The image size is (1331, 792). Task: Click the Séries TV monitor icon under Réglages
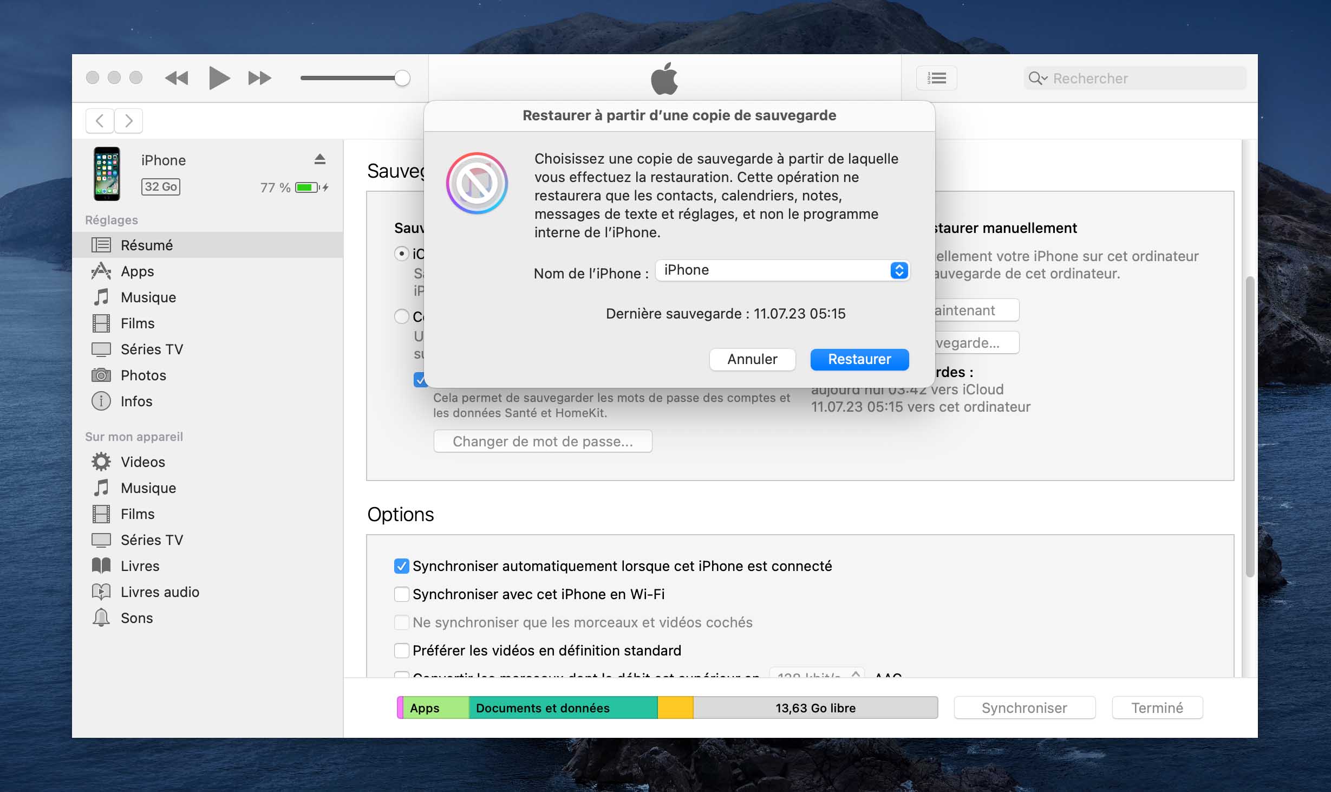click(x=101, y=349)
